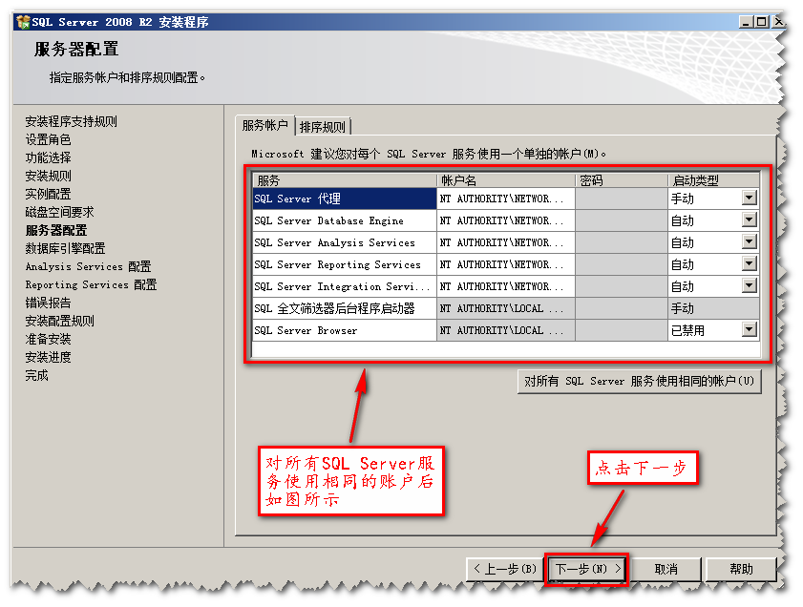This screenshot has height=607, width=803.
Task: Switch to the 排序规则 tab
Action: tap(323, 127)
